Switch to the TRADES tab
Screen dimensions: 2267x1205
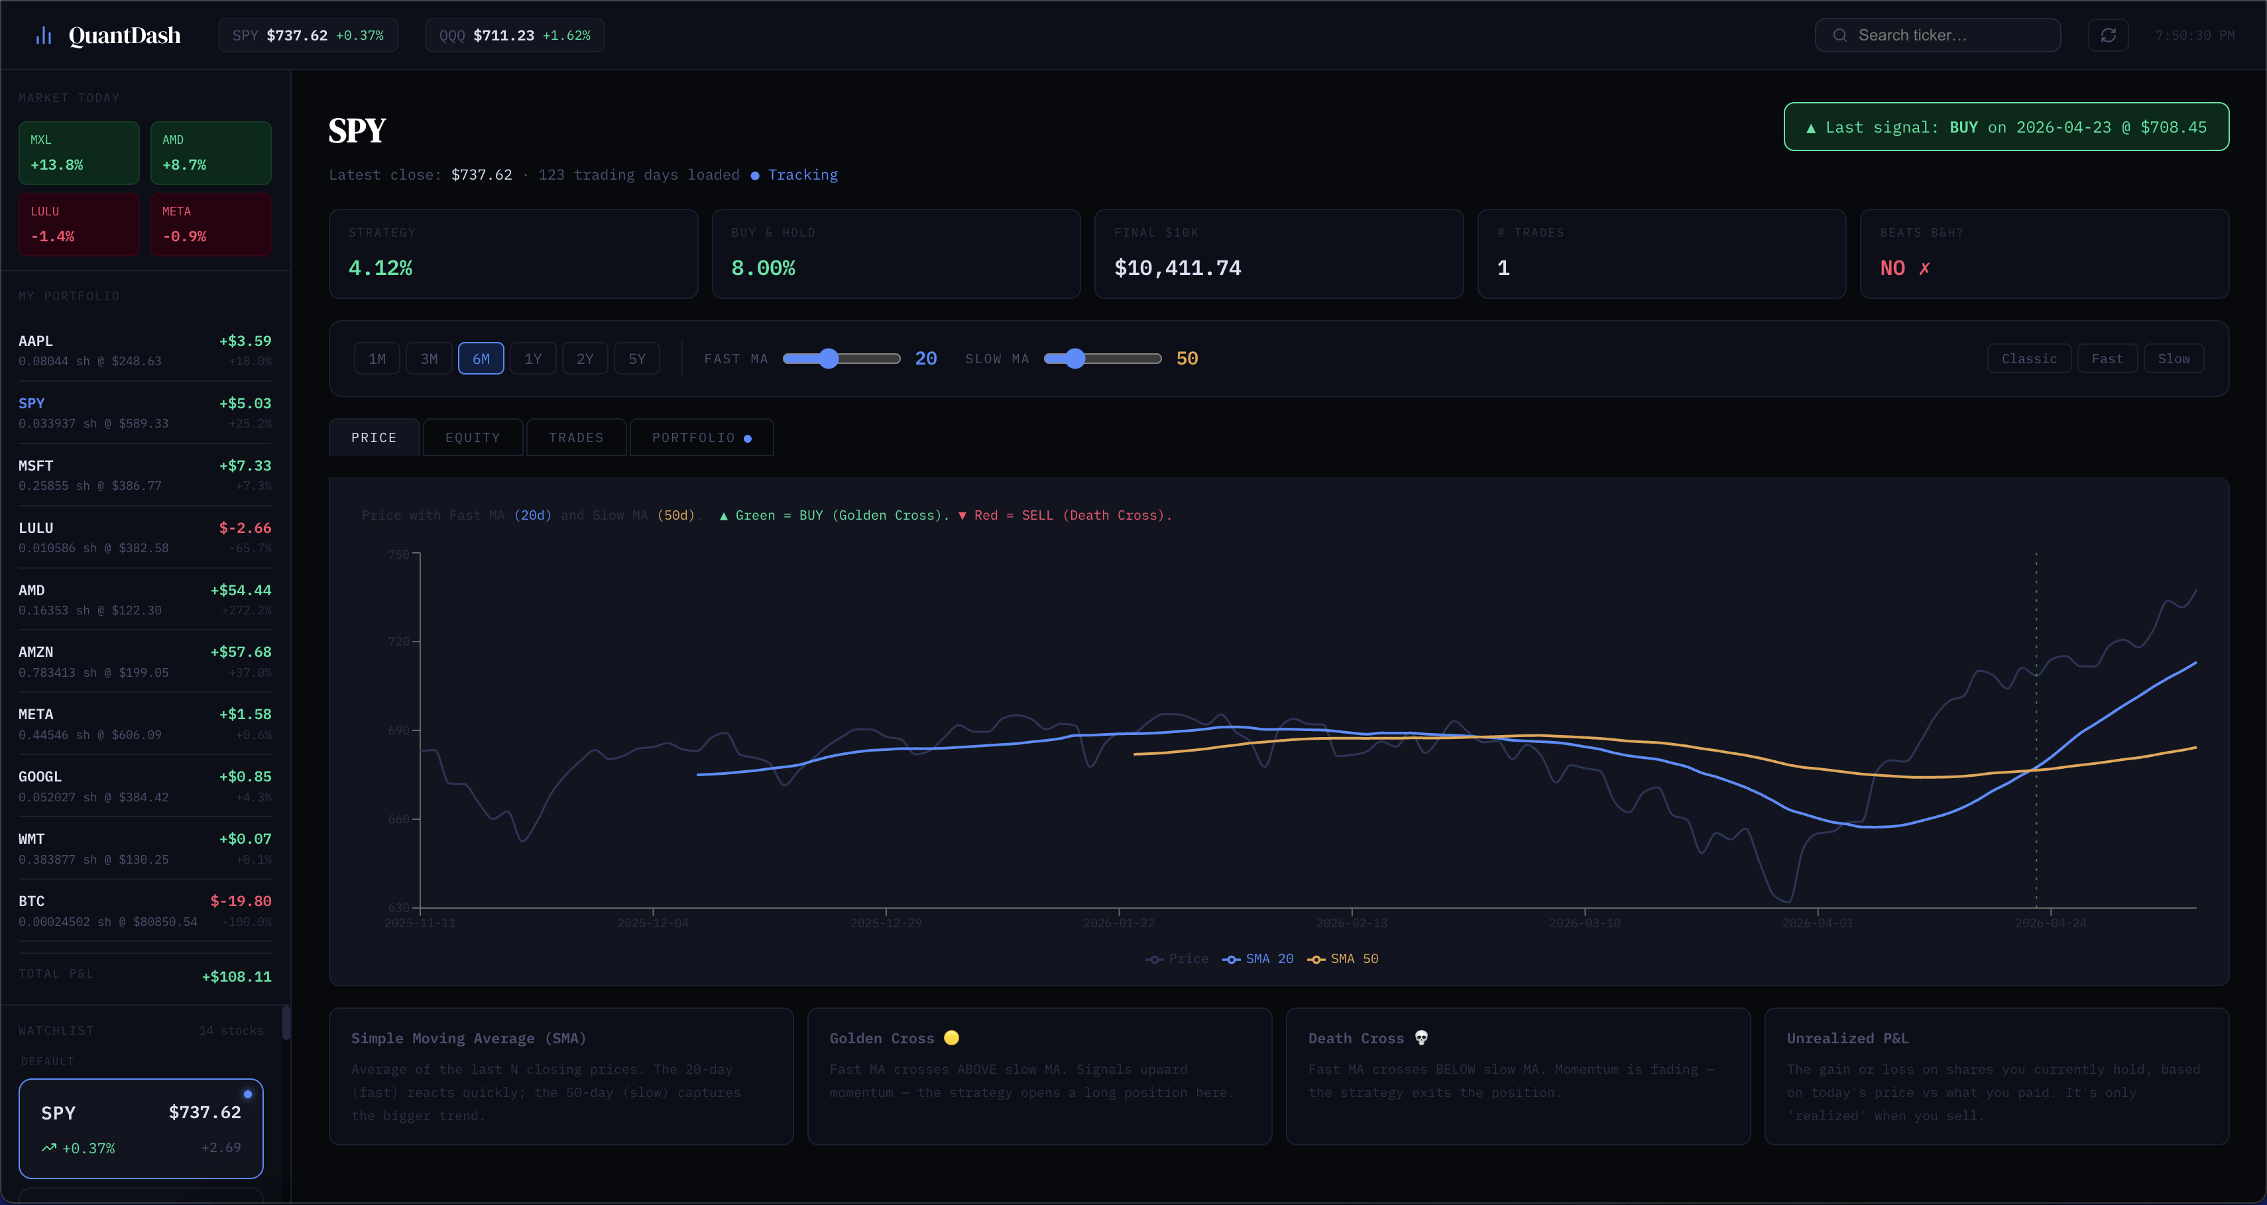tap(577, 437)
